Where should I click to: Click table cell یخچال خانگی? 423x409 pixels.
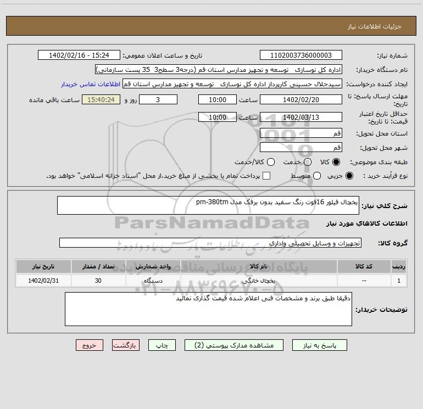[x=259, y=281]
